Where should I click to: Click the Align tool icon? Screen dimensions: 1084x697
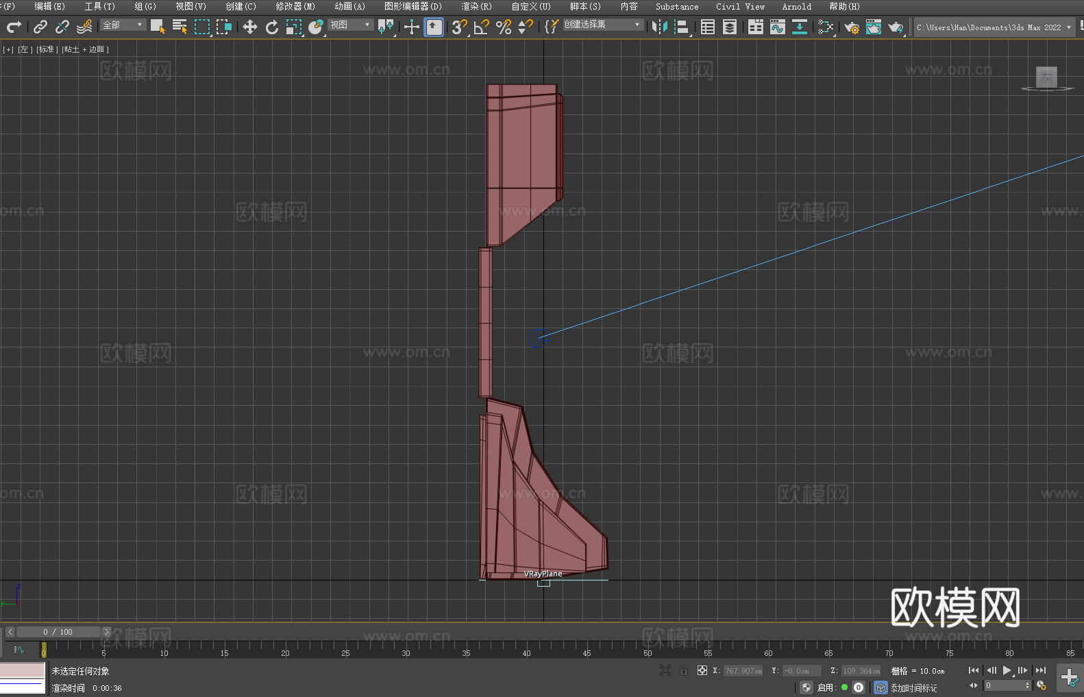682,27
